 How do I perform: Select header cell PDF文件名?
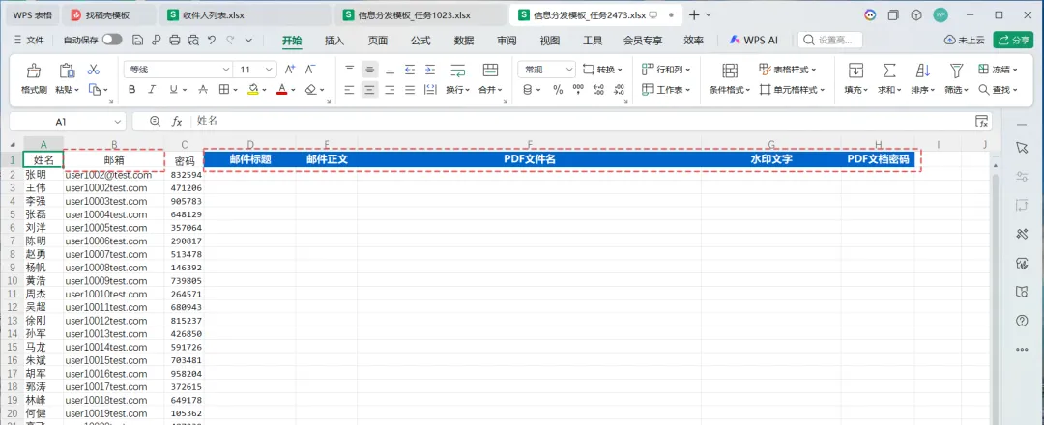[530, 159]
